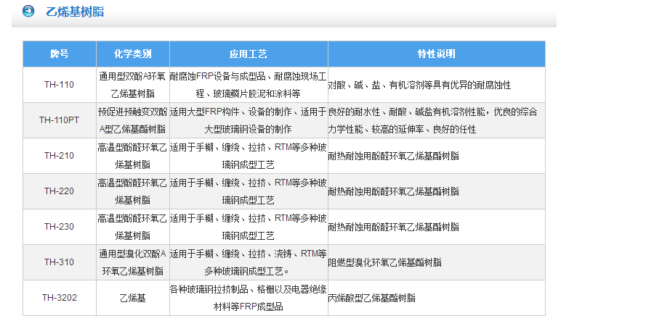Choose the TH-230 product code

[x=59, y=227]
